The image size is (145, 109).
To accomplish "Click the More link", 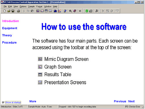I will tap(33, 101).
